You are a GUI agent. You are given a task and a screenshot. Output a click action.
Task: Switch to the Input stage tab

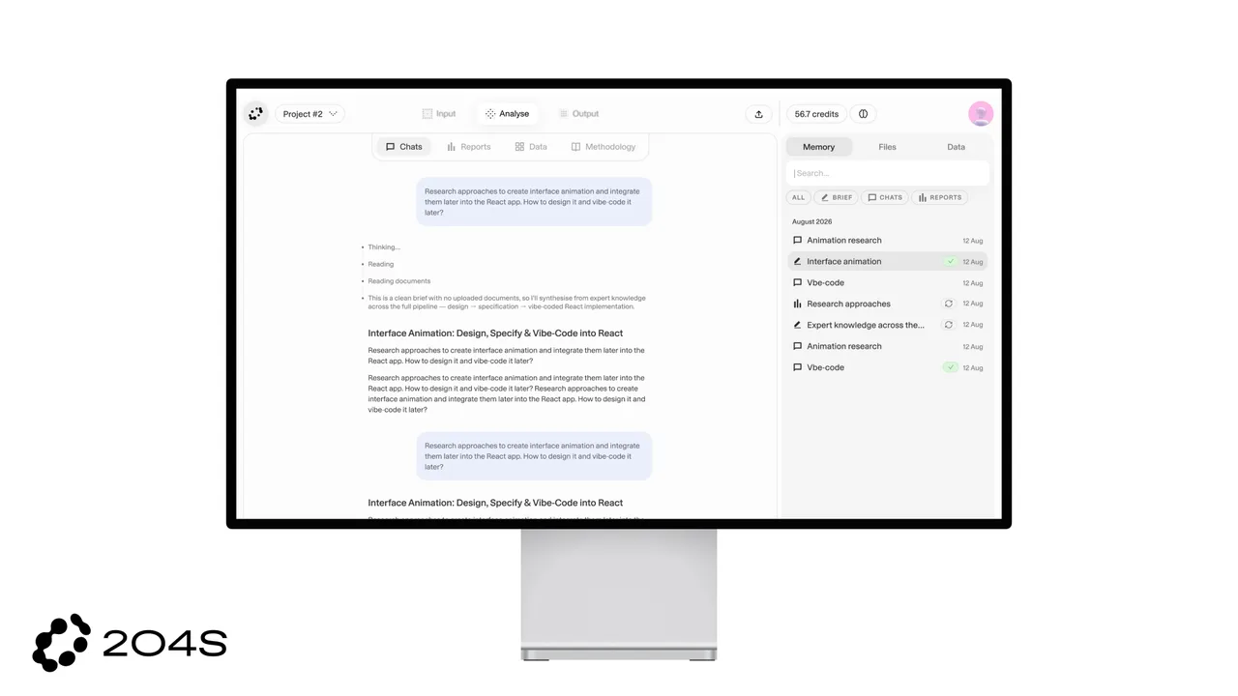[439, 114]
